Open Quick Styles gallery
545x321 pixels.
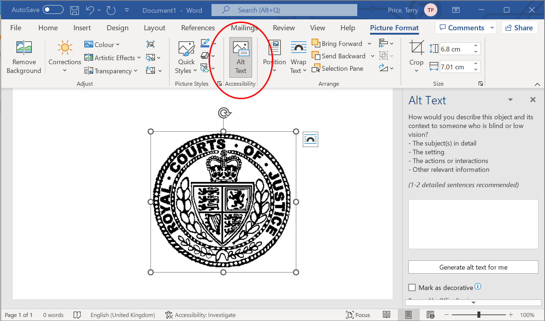tap(186, 57)
